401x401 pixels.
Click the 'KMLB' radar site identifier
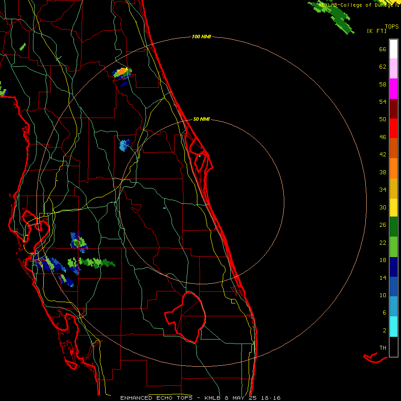[213, 398]
